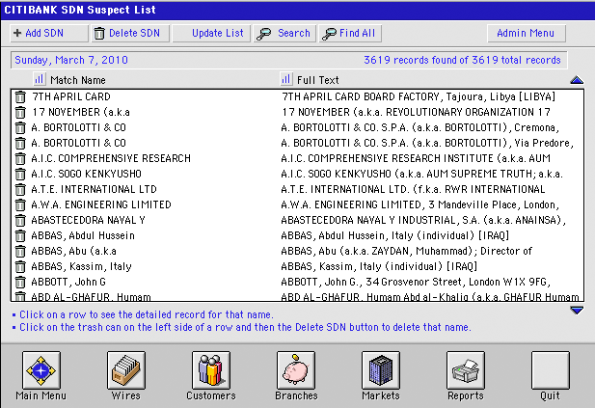Select A.T.E. INTERNATIONAL LTD match name
This screenshot has height=408, width=595.
(94, 189)
